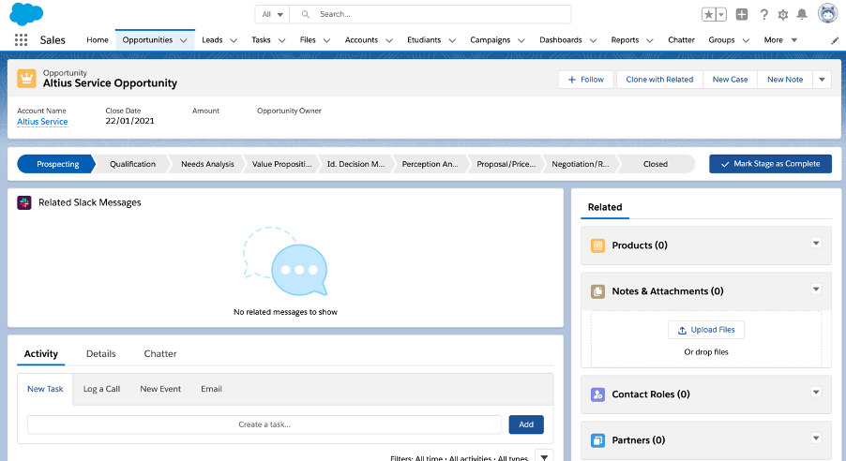846x461 pixels.
Task: Go to the Home tab
Action: [98, 40]
